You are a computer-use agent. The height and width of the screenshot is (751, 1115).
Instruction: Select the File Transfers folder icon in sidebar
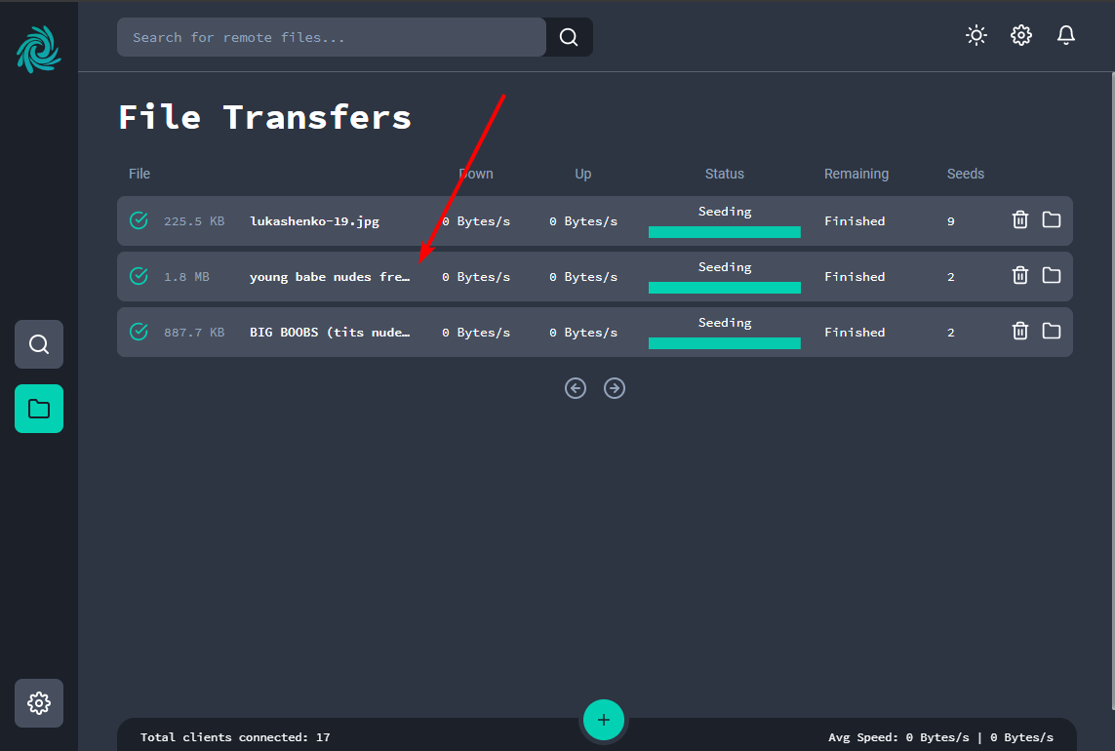pyautogui.click(x=39, y=409)
